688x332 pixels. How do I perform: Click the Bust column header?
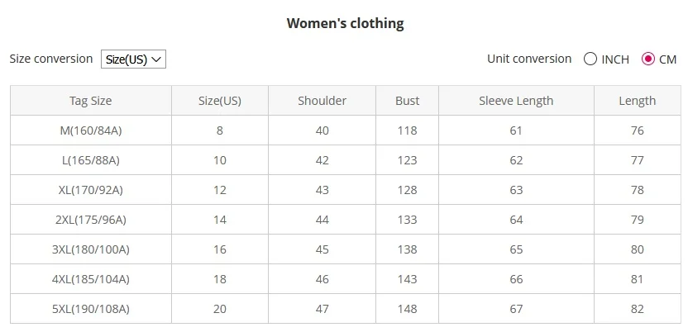point(407,101)
